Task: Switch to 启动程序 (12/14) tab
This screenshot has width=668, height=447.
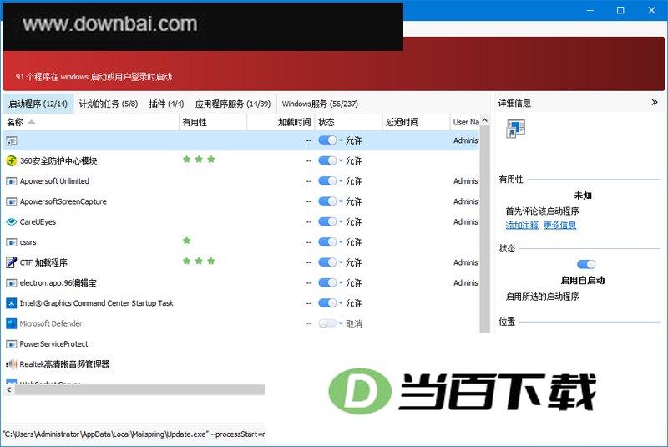Action: (x=38, y=104)
